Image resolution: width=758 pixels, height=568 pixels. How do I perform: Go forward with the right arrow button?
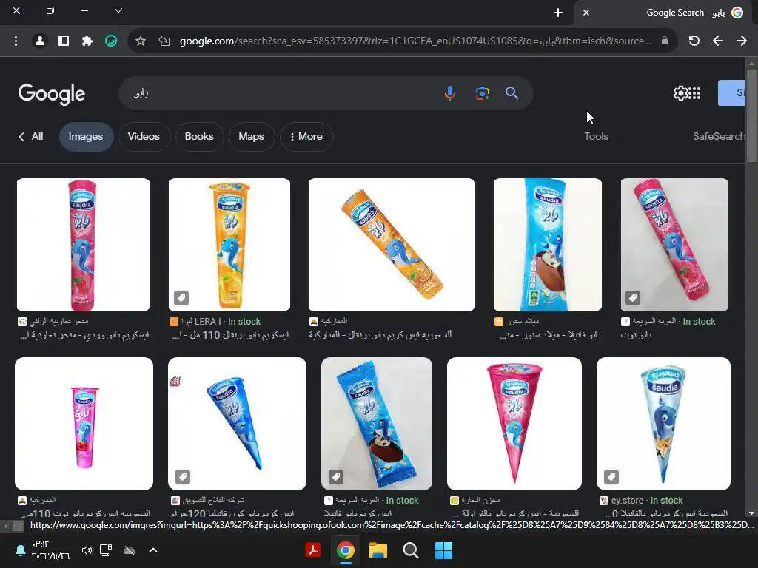pyautogui.click(x=742, y=41)
